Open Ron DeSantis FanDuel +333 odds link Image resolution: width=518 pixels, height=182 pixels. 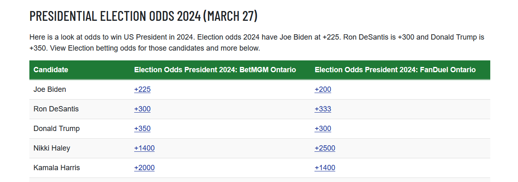[323, 109]
